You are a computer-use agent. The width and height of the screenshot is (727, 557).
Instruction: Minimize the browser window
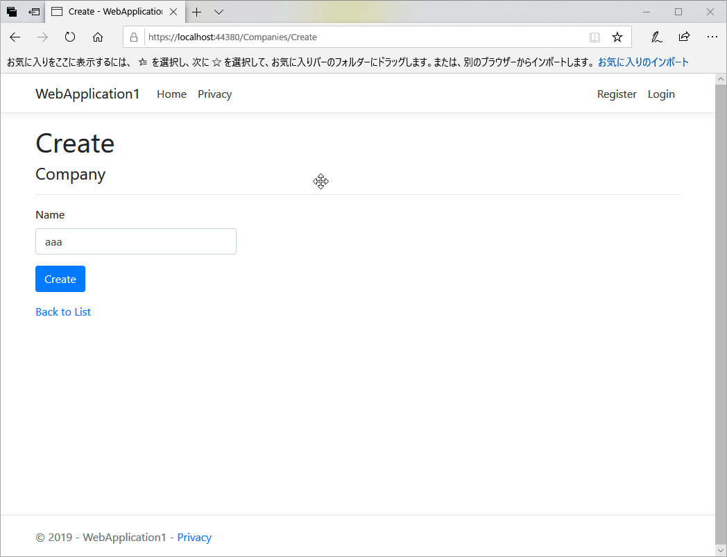coord(647,12)
